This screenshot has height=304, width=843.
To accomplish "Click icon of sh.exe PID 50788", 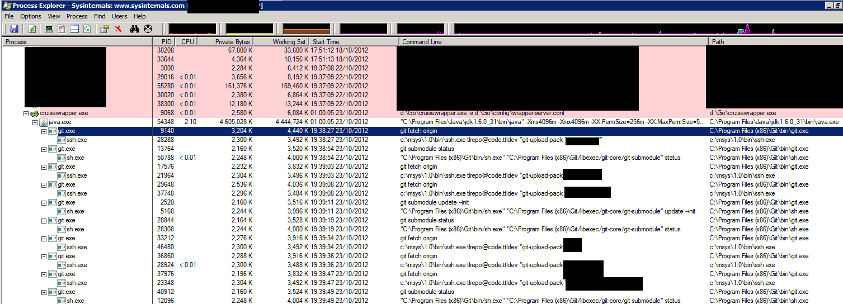I will [62, 158].
